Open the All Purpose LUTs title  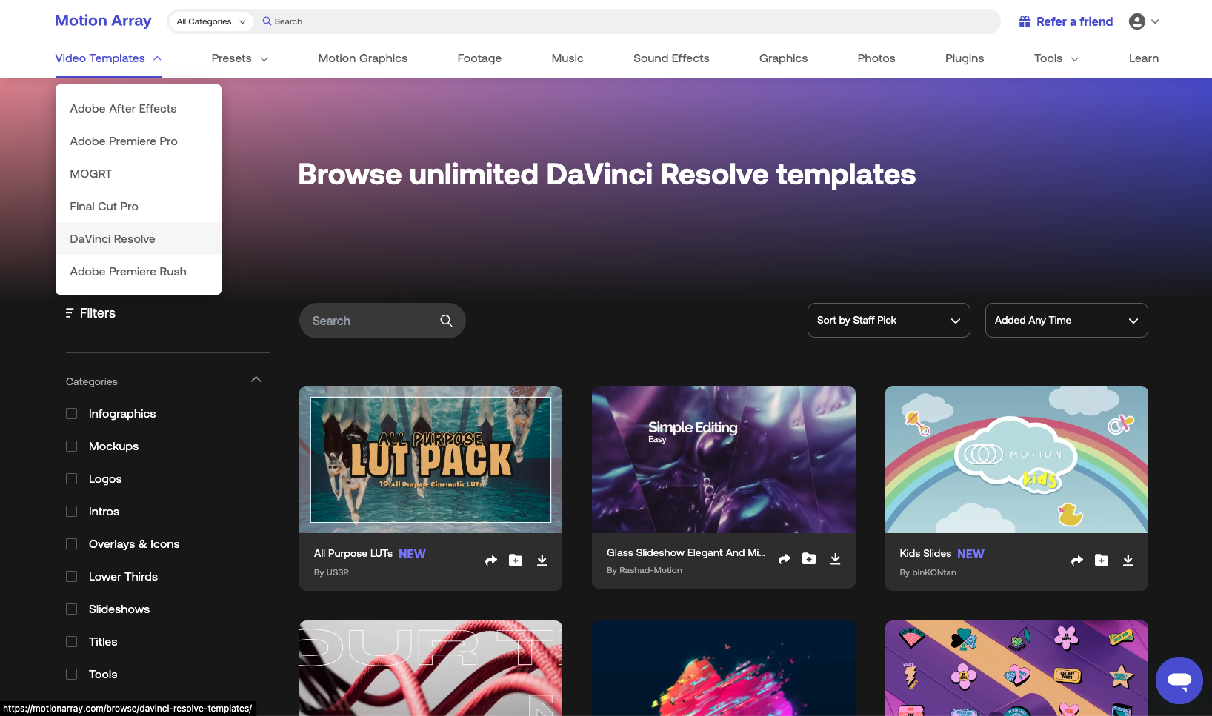[353, 553]
